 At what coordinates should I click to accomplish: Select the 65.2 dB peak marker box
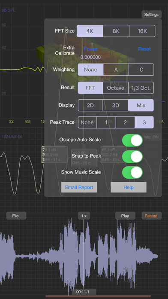point(114,155)
